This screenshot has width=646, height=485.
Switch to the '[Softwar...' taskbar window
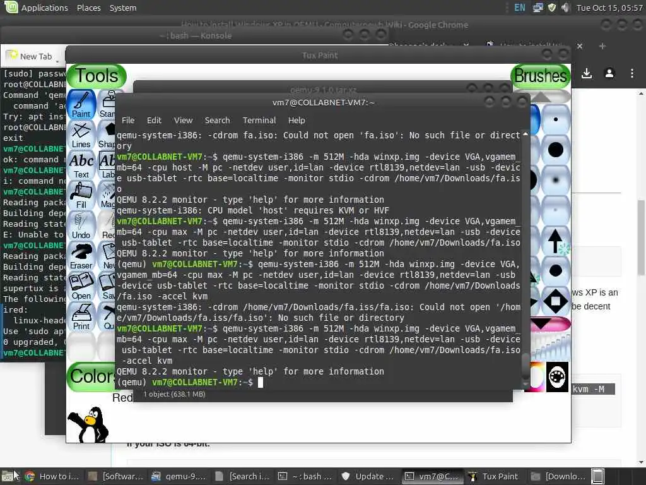(116, 476)
